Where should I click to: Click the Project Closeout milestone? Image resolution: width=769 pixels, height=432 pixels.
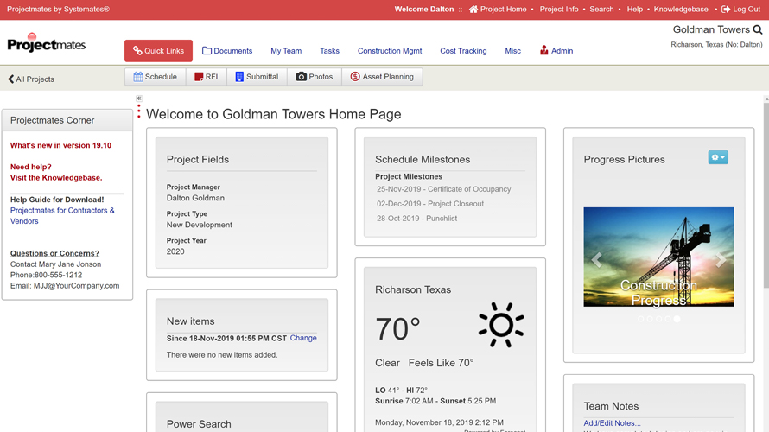[x=430, y=204]
